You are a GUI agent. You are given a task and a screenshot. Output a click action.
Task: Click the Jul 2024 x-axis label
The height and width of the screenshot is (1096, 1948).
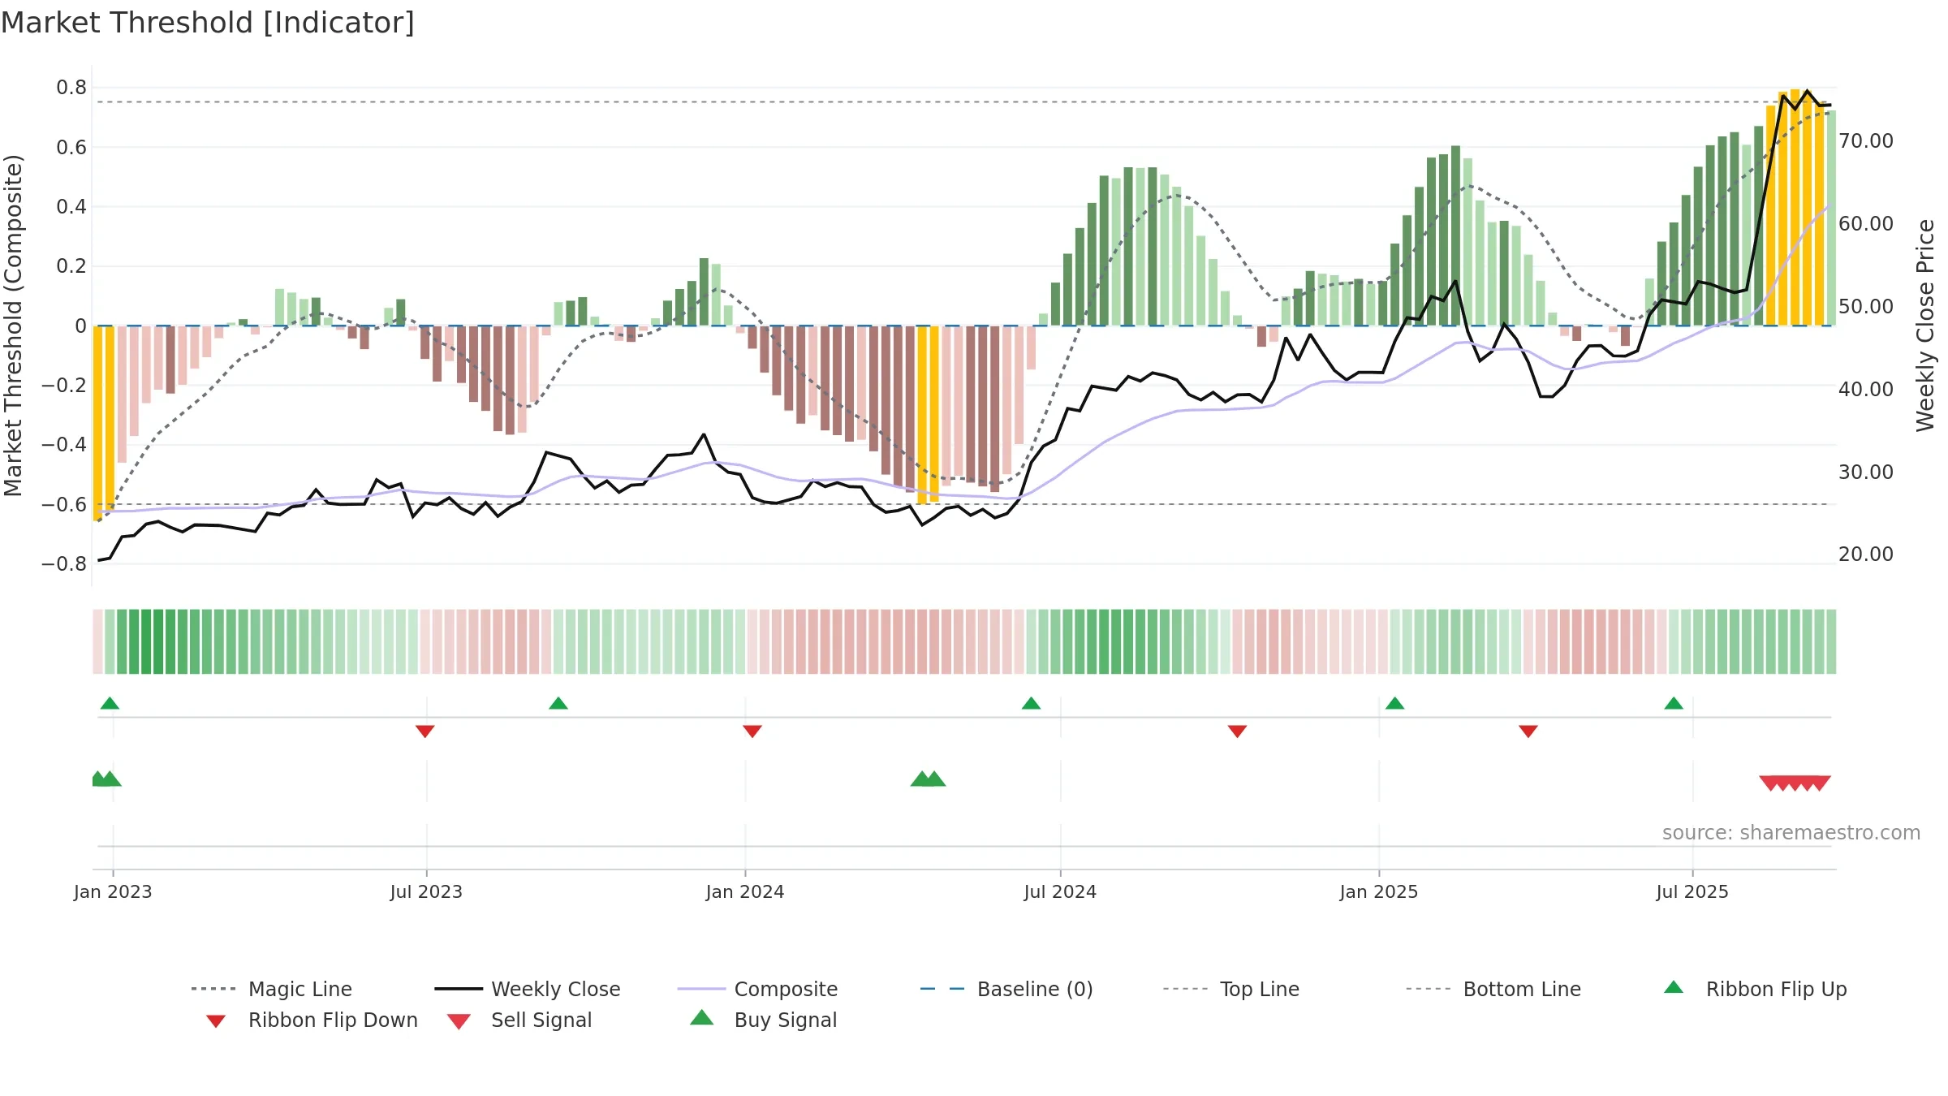click(1060, 891)
